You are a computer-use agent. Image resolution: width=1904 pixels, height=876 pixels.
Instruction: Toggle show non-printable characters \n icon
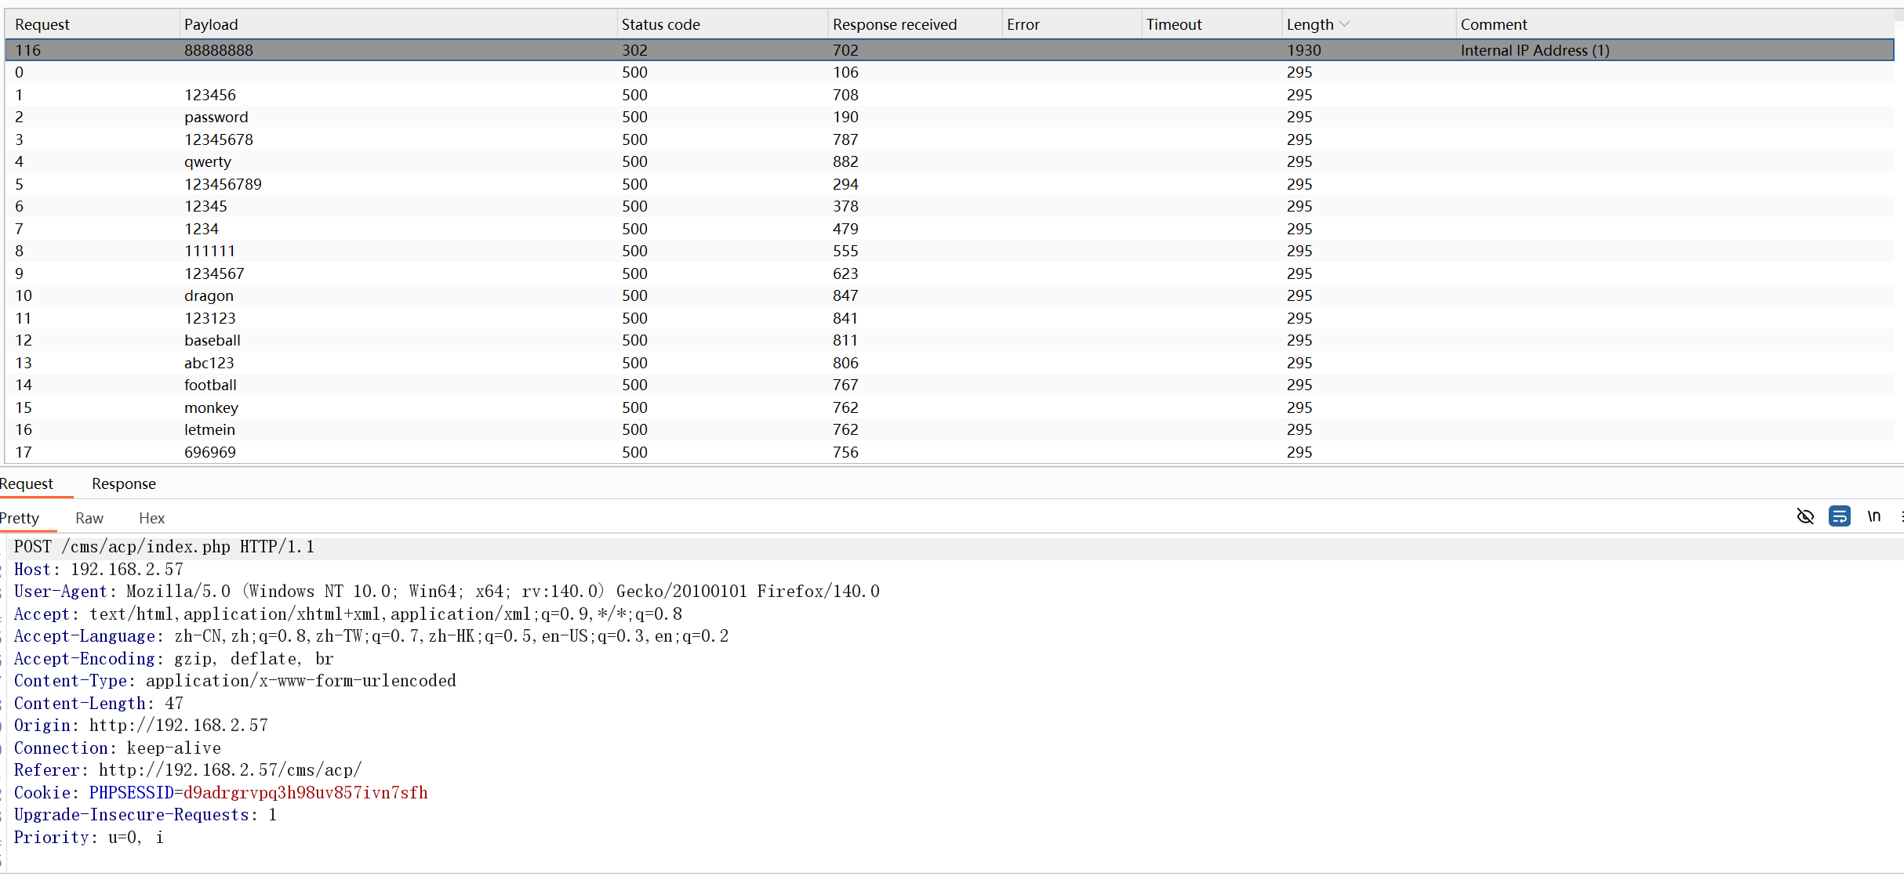click(x=1873, y=516)
